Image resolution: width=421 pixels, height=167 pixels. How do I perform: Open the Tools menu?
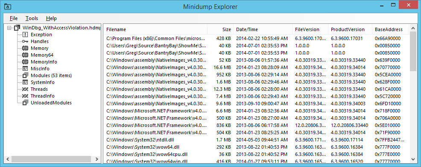coord(32,18)
